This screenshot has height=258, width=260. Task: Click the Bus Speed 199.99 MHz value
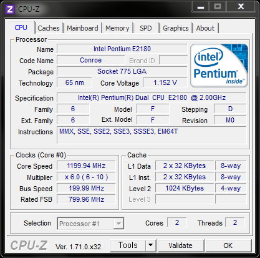(86, 188)
